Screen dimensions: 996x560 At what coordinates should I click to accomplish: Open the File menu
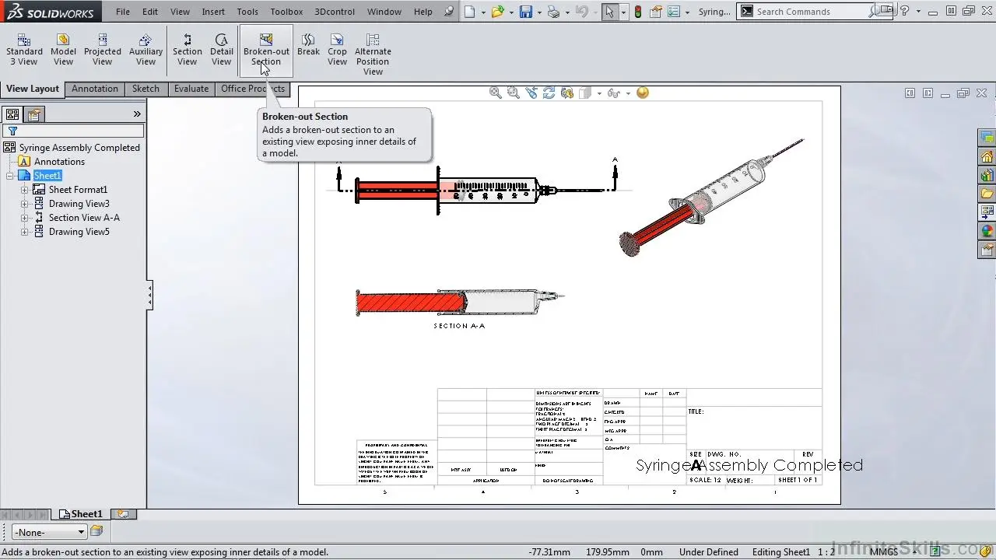(123, 12)
